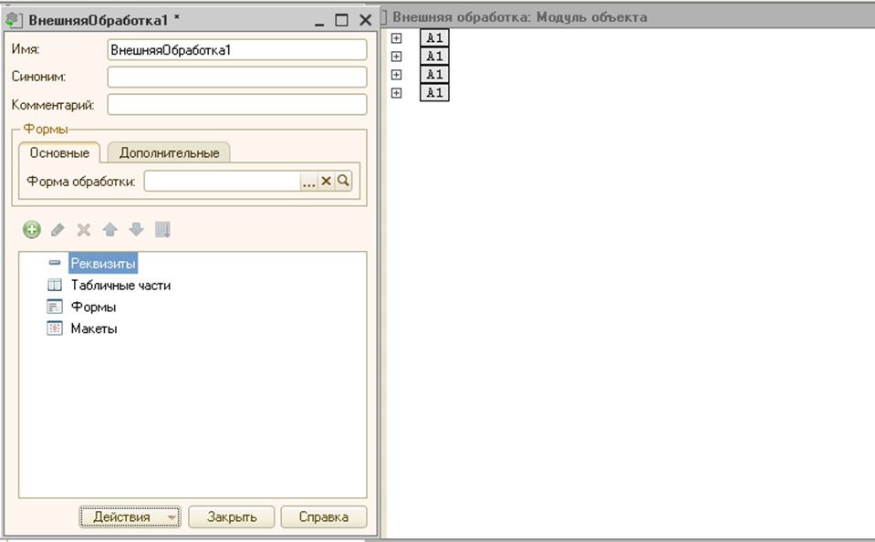Click the Синоним input field

pyautogui.click(x=237, y=77)
